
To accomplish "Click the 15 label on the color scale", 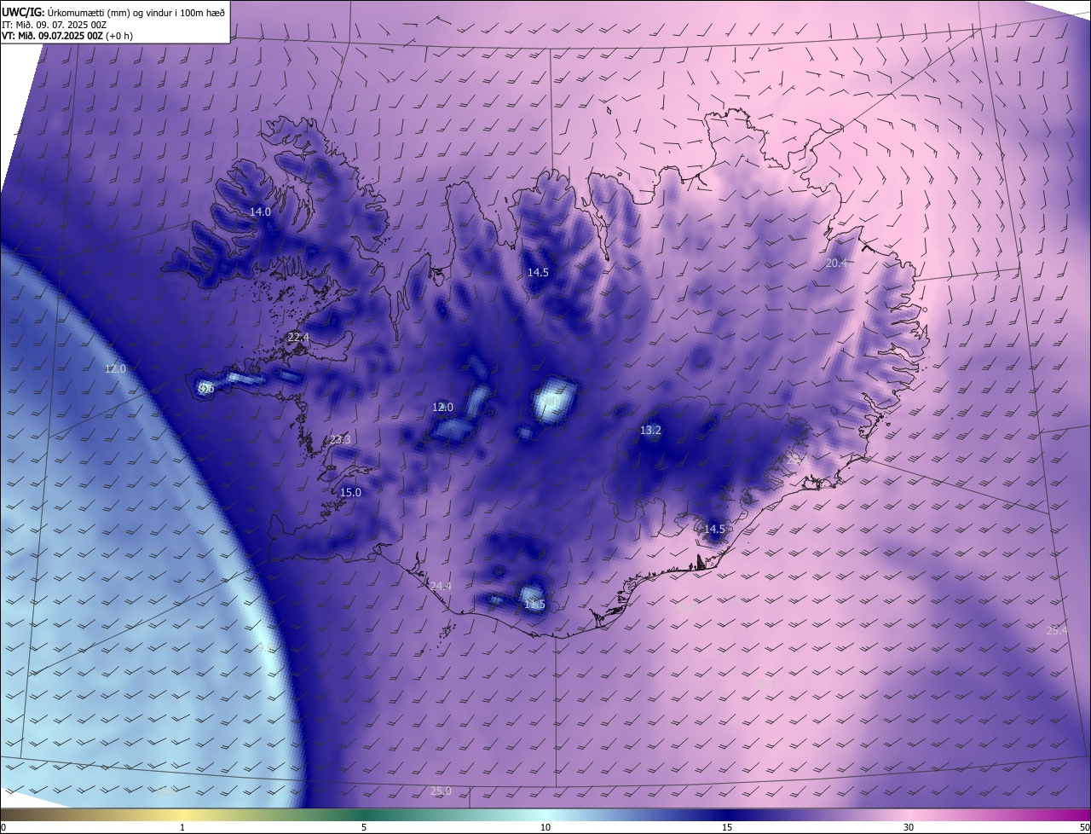I will 727,827.
